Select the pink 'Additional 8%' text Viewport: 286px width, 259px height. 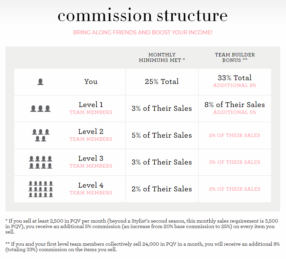pos(234,86)
